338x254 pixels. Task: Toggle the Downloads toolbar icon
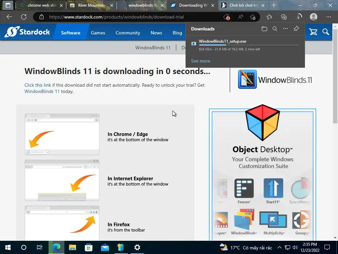[299, 17]
